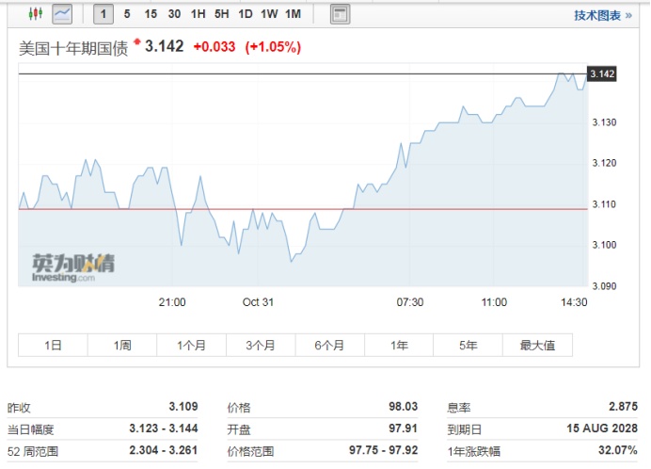Switch to candlestick chart view
The width and height of the screenshot is (651, 469).
(36, 14)
